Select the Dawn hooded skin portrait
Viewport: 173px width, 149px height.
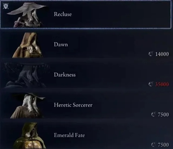coord(28,45)
